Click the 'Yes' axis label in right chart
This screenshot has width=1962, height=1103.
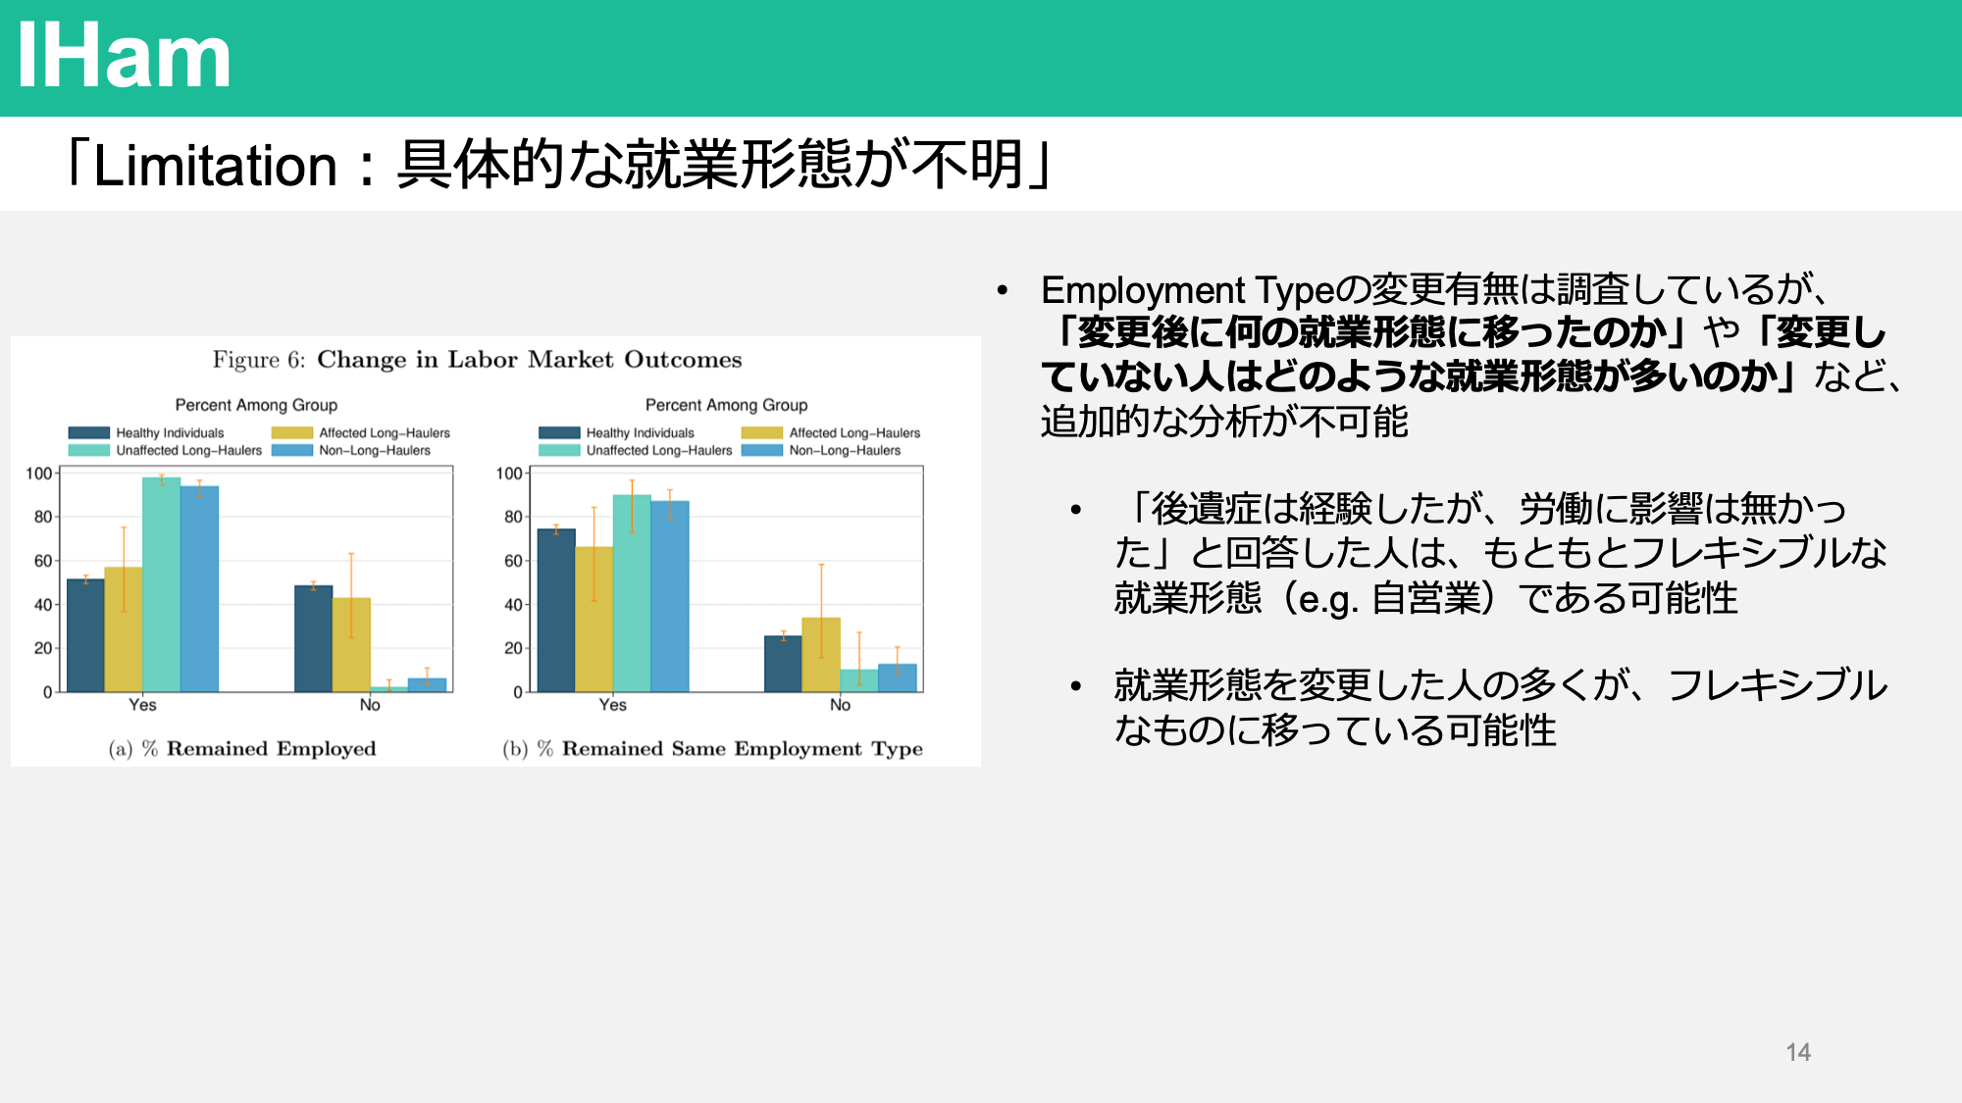pyautogui.click(x=612, y=705)
